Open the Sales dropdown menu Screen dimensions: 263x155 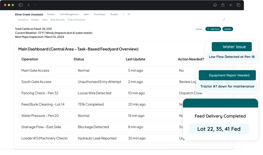(x=87, y=14)
